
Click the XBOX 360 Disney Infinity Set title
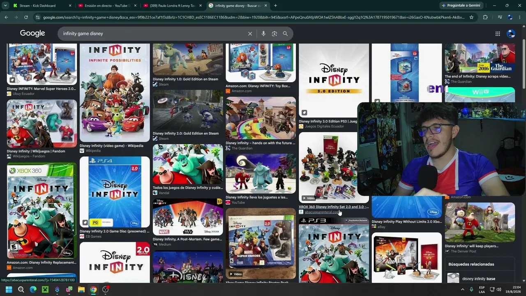tap(334, 207)
